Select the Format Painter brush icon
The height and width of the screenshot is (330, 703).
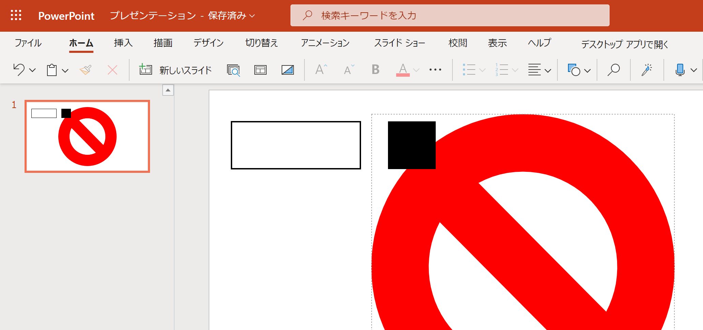86,70
